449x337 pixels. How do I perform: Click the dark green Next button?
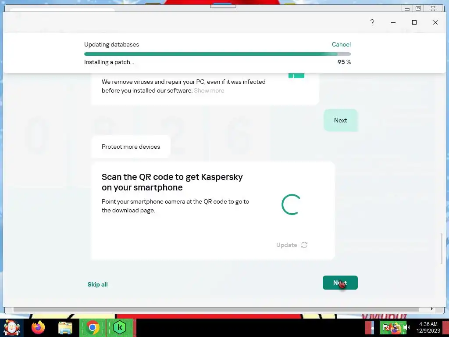coord(340,283)
